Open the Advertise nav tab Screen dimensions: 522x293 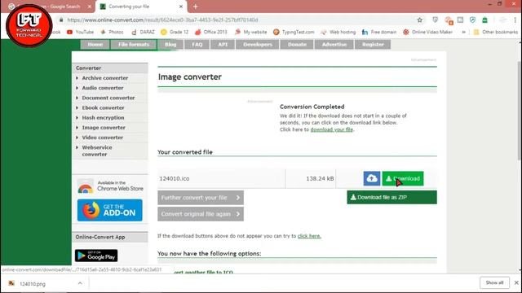(x=334, y=44)
